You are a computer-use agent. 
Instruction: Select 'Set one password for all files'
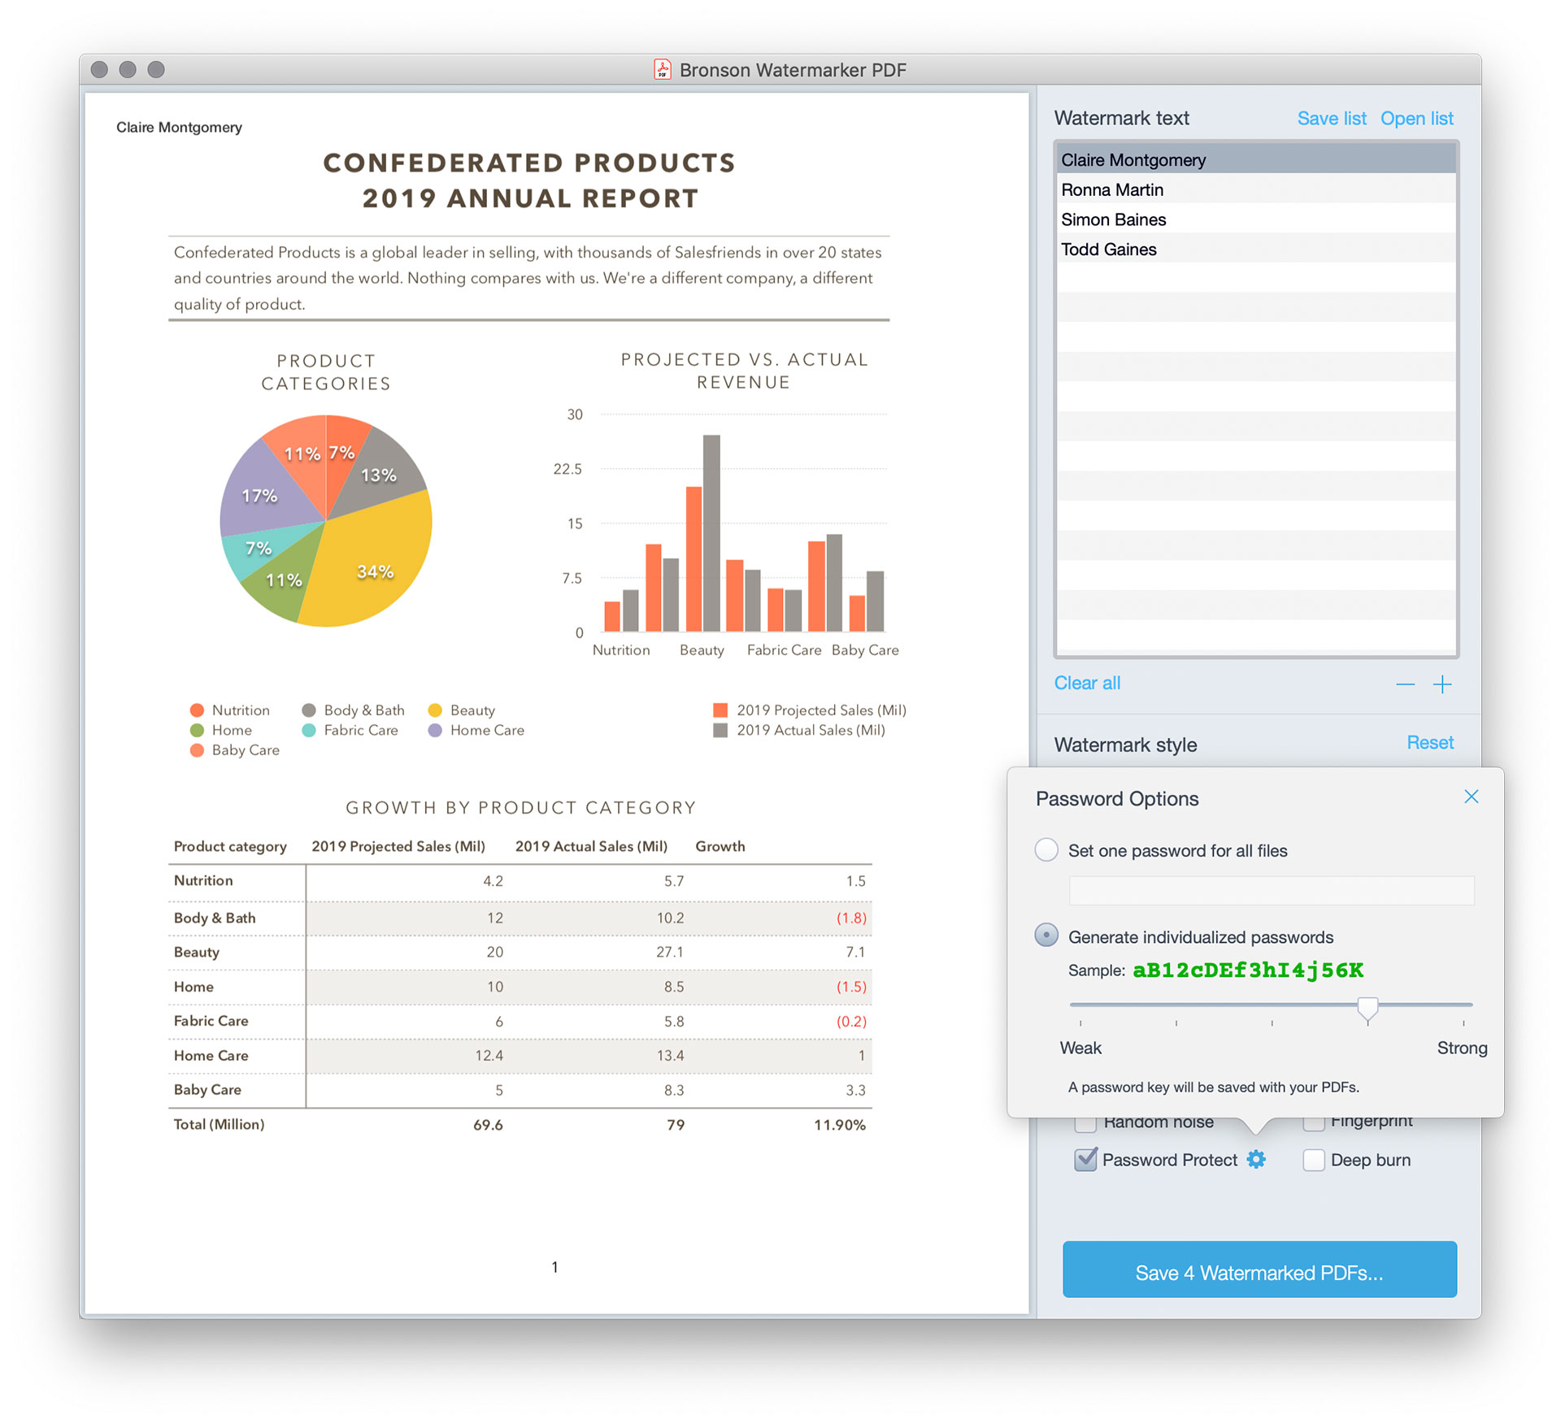[1046, 850]
